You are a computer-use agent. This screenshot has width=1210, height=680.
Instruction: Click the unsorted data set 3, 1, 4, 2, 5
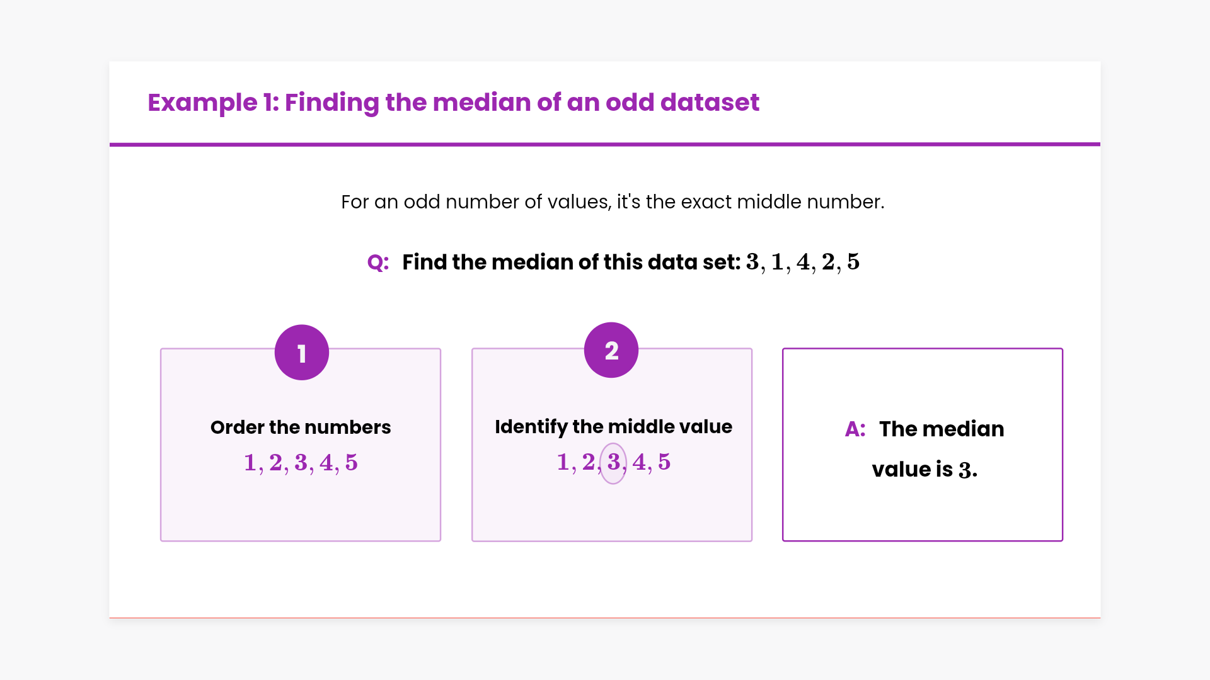[x=802, y=262]
